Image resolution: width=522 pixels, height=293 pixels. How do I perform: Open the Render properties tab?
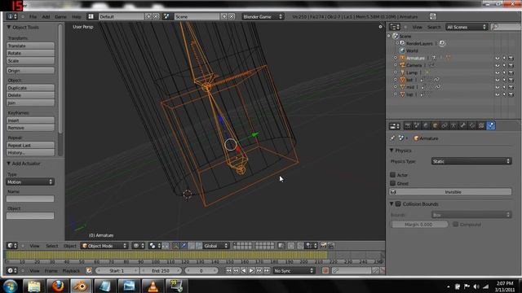tap(408, 125)
